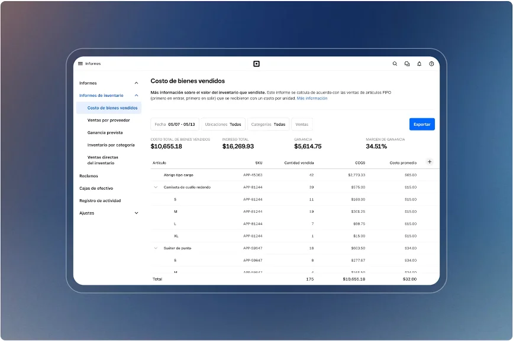Click the Costo promedio column header
513x341 pixels.
403,163
